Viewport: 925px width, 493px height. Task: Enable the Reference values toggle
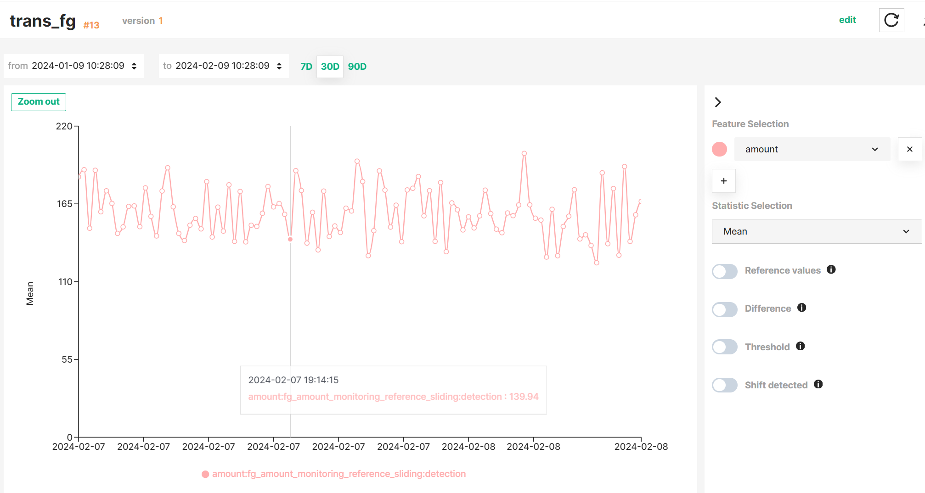tap(724, 271)
